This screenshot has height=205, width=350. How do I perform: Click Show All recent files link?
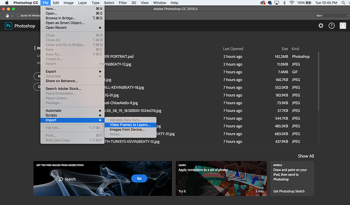(306, 156)
